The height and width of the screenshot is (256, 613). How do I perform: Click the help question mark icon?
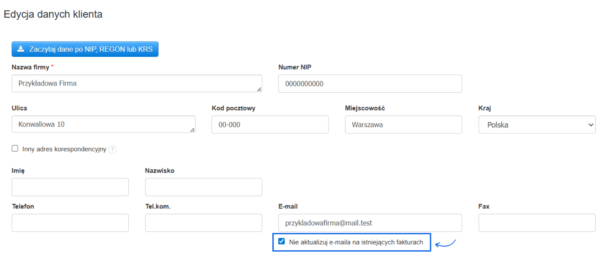pyautogui.click(x=112, y=149)
